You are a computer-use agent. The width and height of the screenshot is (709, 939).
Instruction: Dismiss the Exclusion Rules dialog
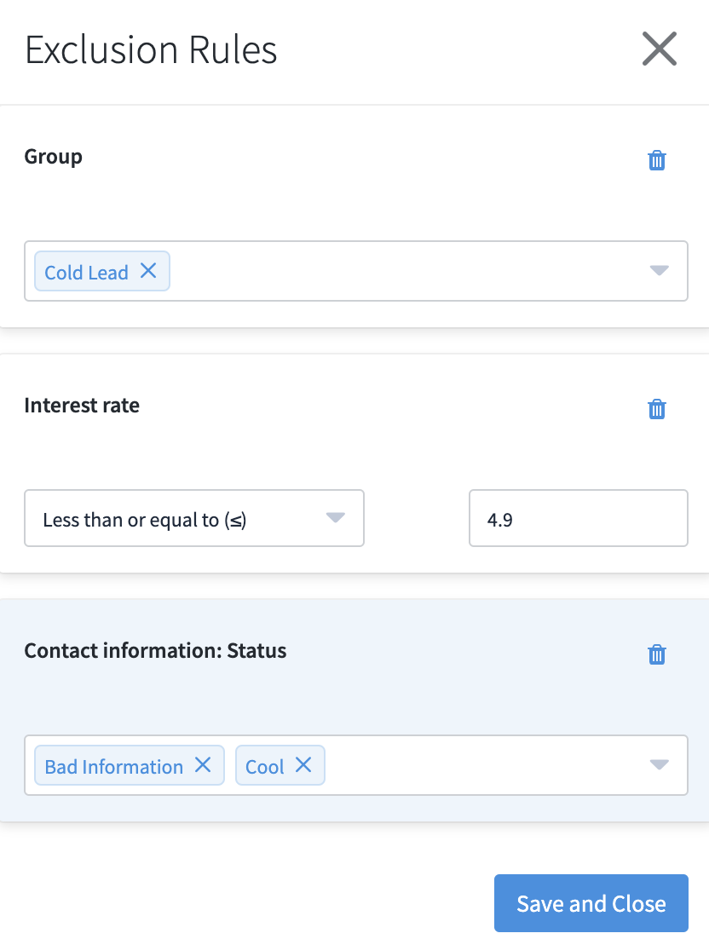(659, 49)
